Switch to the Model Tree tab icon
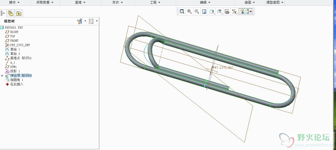The height and width of the screenshot is (150, 336). point(3,13)
